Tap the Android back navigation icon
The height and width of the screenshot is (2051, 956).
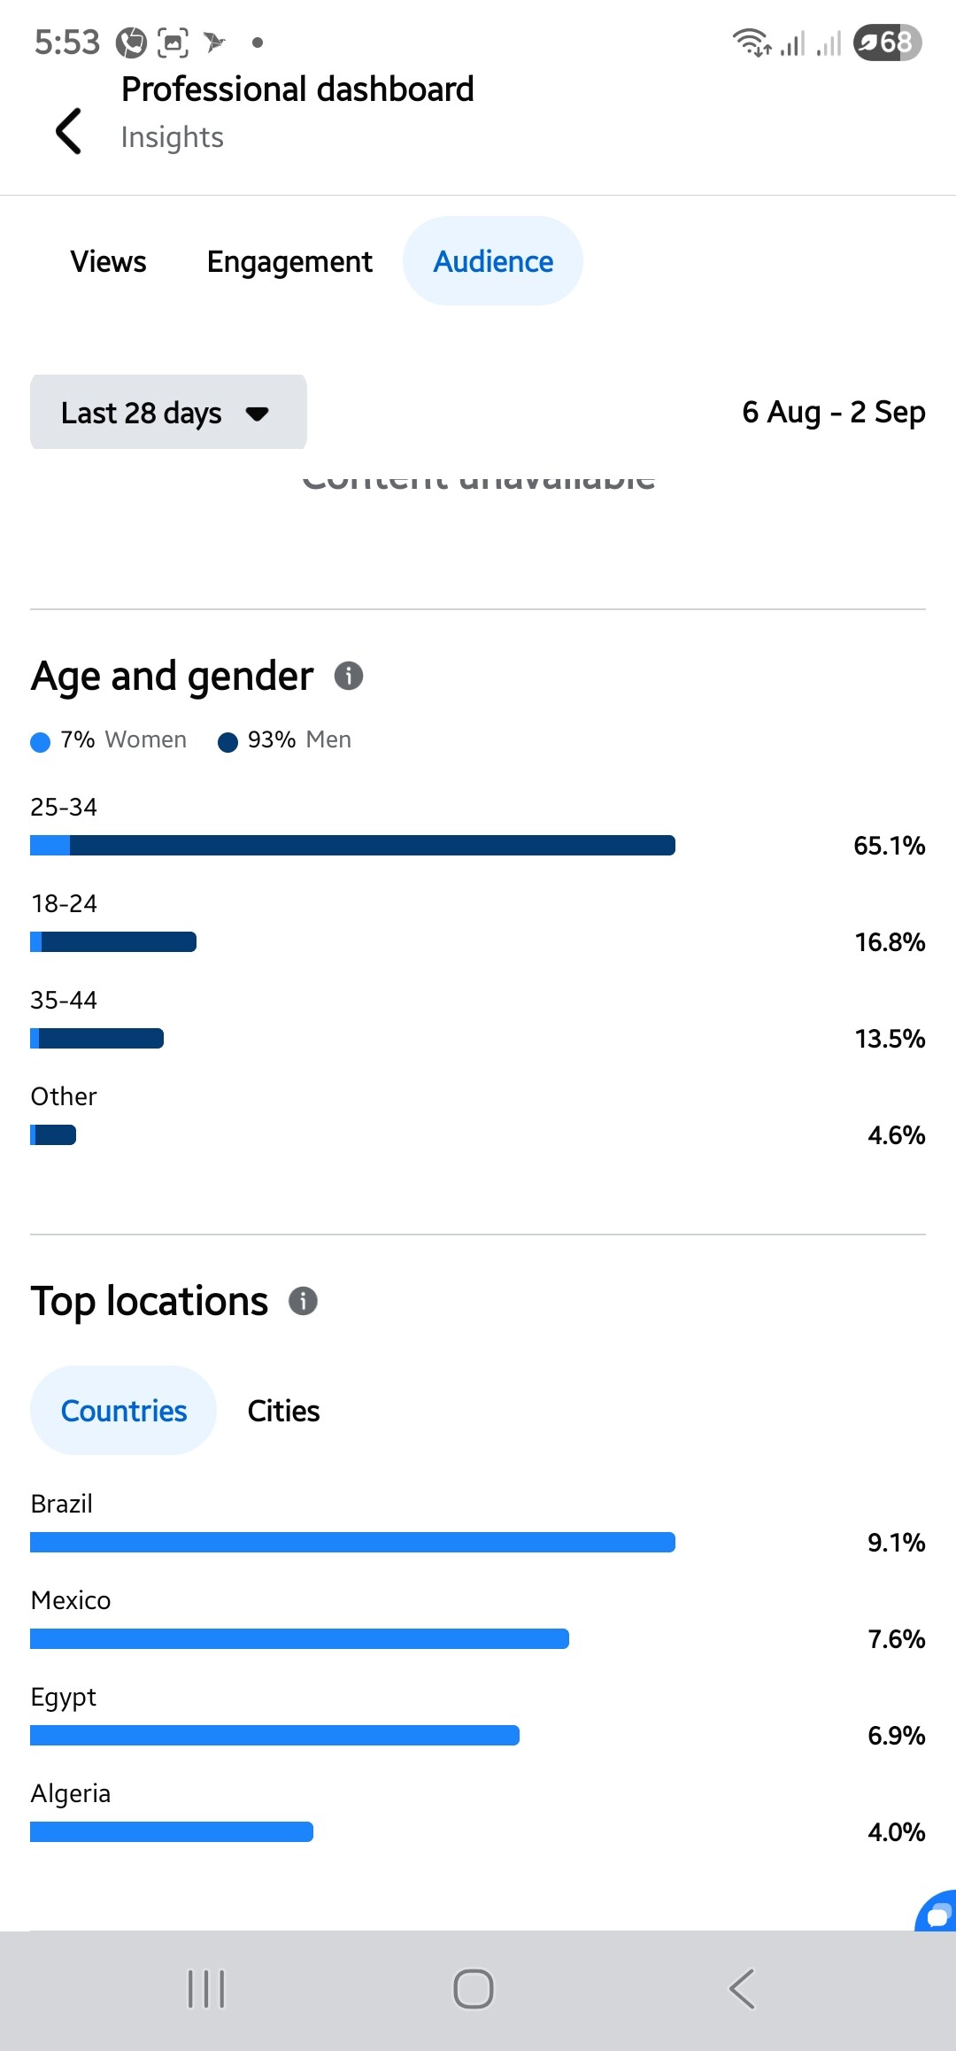click(742, 1989)
